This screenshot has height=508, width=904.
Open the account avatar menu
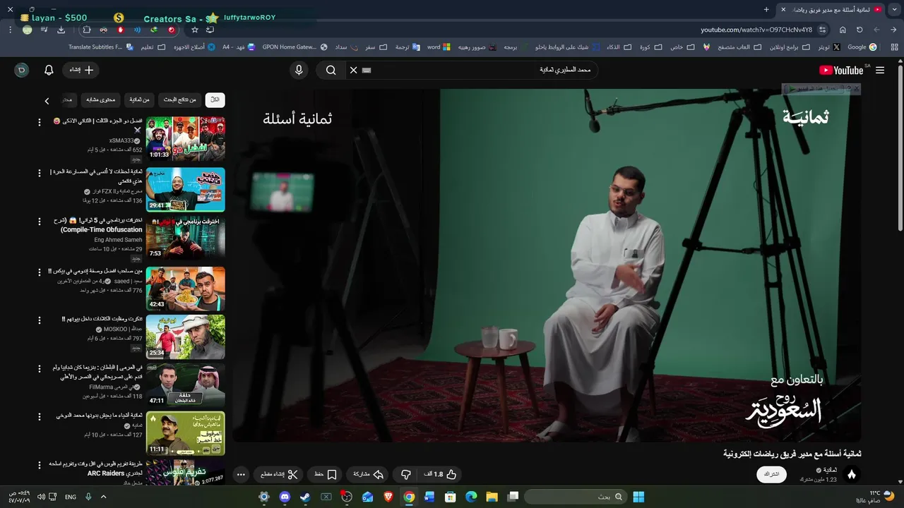(x=21, y=70)
